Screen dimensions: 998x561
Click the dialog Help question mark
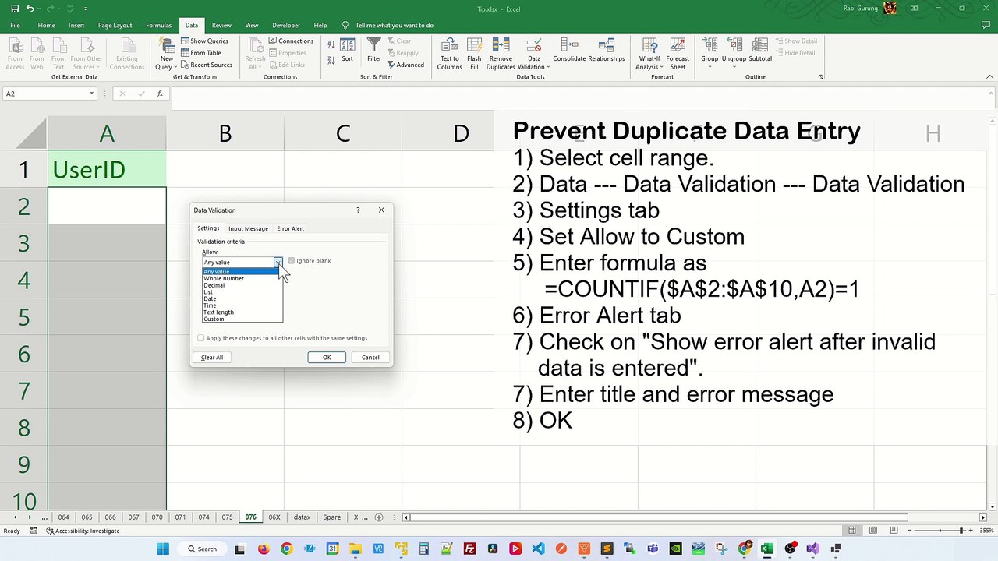tap(358, 210)
